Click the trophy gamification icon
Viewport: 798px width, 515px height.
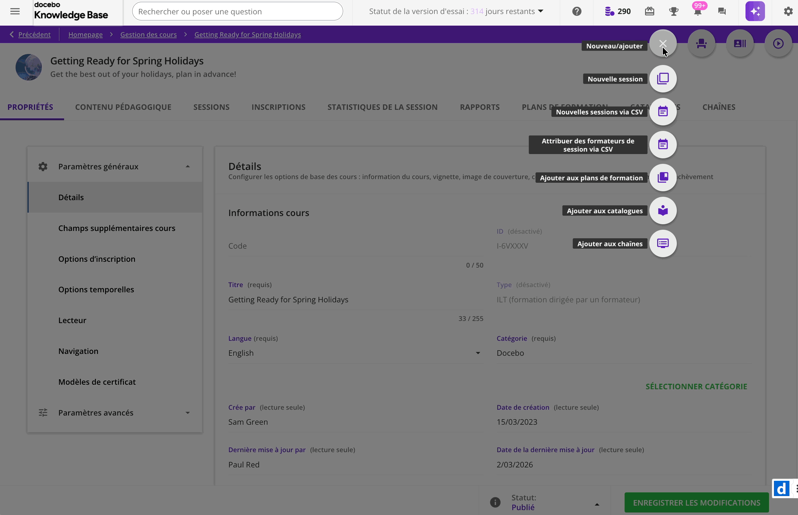pos(673,12)
